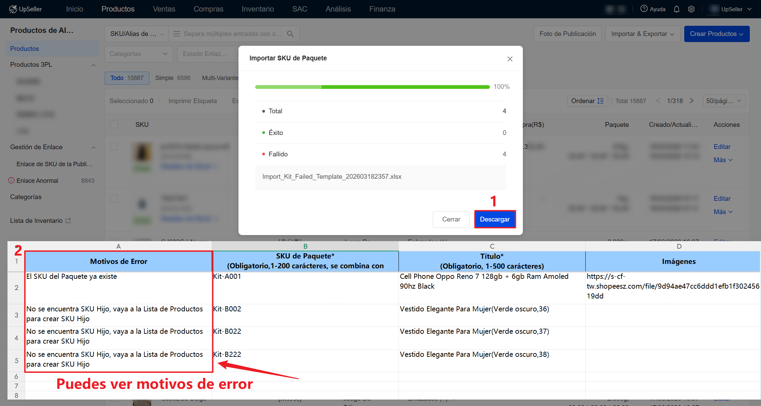Switch to the Simple products tab
This screenshot has height=406, width=761.
click(173, 78)
